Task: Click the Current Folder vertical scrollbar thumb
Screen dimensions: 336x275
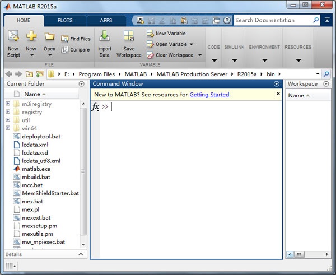Action: [x=83, y=171]
